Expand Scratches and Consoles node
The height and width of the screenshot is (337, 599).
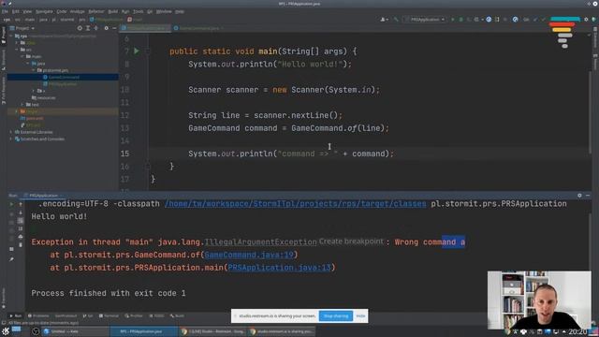click(x=11, y=139)
